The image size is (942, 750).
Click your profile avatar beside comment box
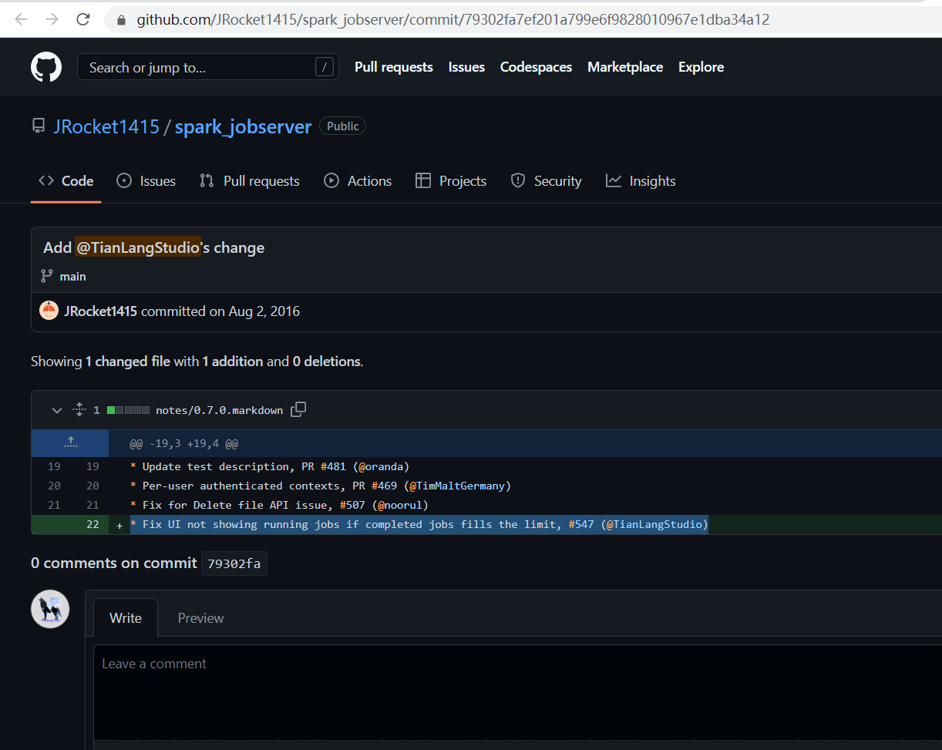pyautogui.click(x=50, y=609)
